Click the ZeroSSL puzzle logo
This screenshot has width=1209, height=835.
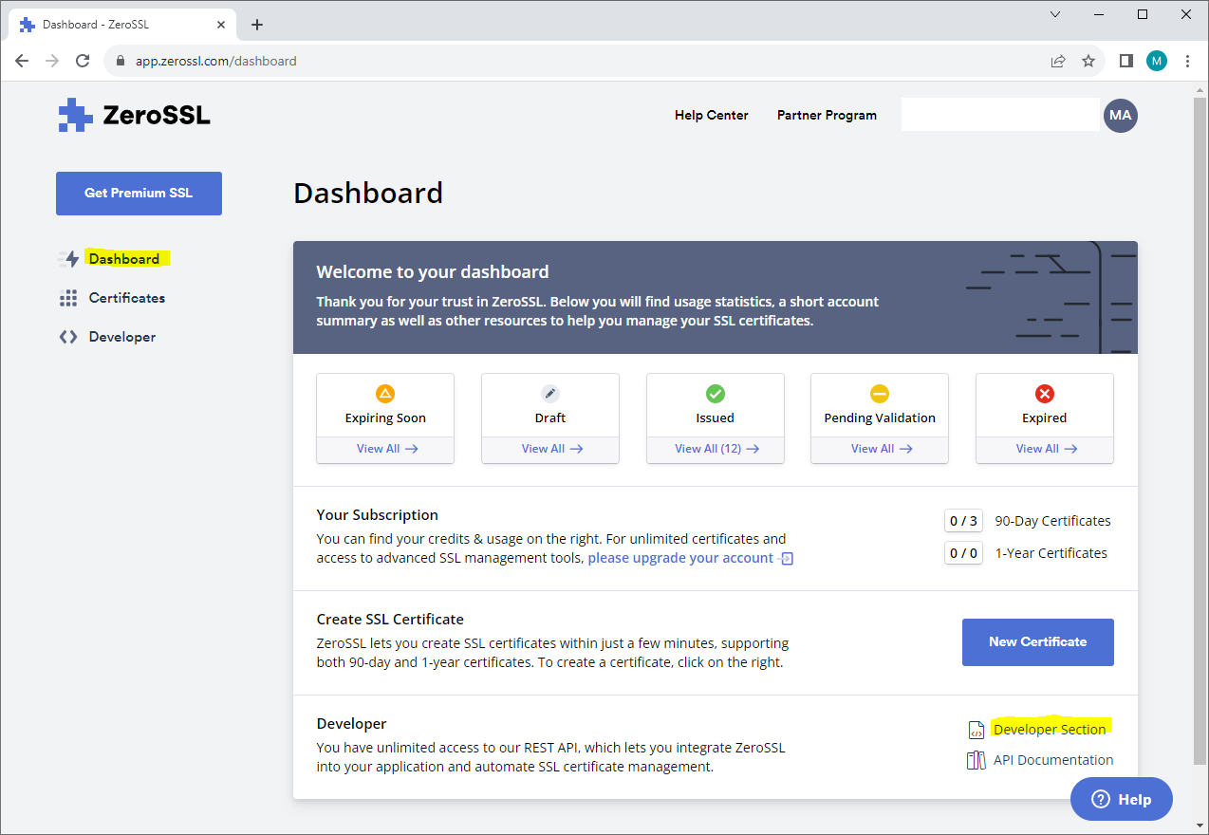74,115
